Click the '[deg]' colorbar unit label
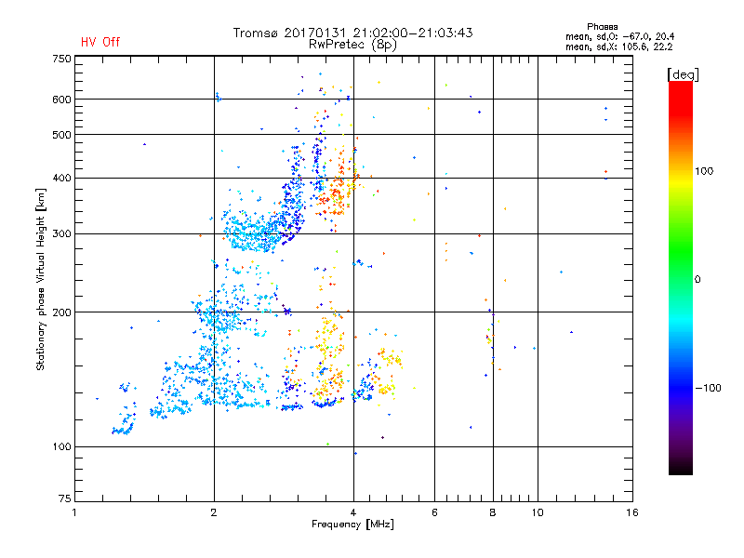 [x=683, y=74]
